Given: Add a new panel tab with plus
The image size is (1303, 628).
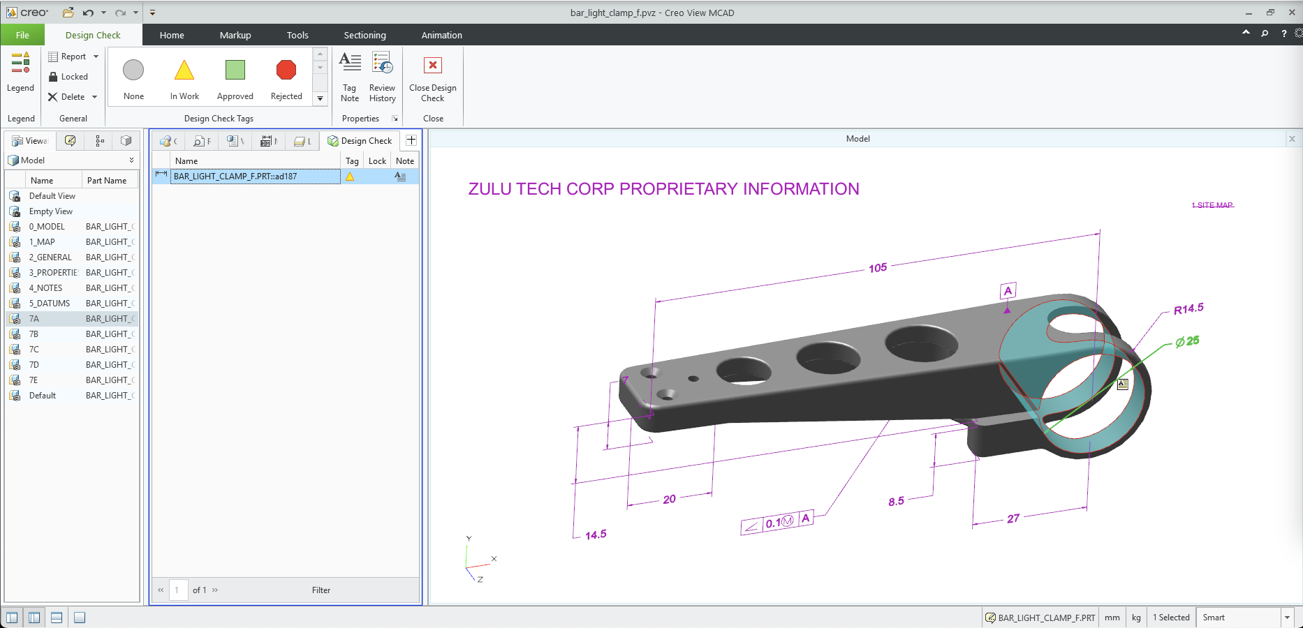Looking at the screenshot, I should 411,140.
